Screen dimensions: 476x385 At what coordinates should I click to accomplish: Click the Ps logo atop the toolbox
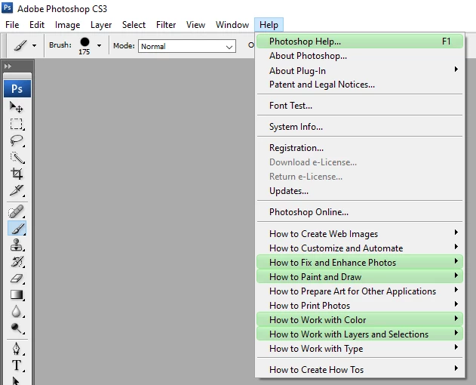click(x=17, y=89)
